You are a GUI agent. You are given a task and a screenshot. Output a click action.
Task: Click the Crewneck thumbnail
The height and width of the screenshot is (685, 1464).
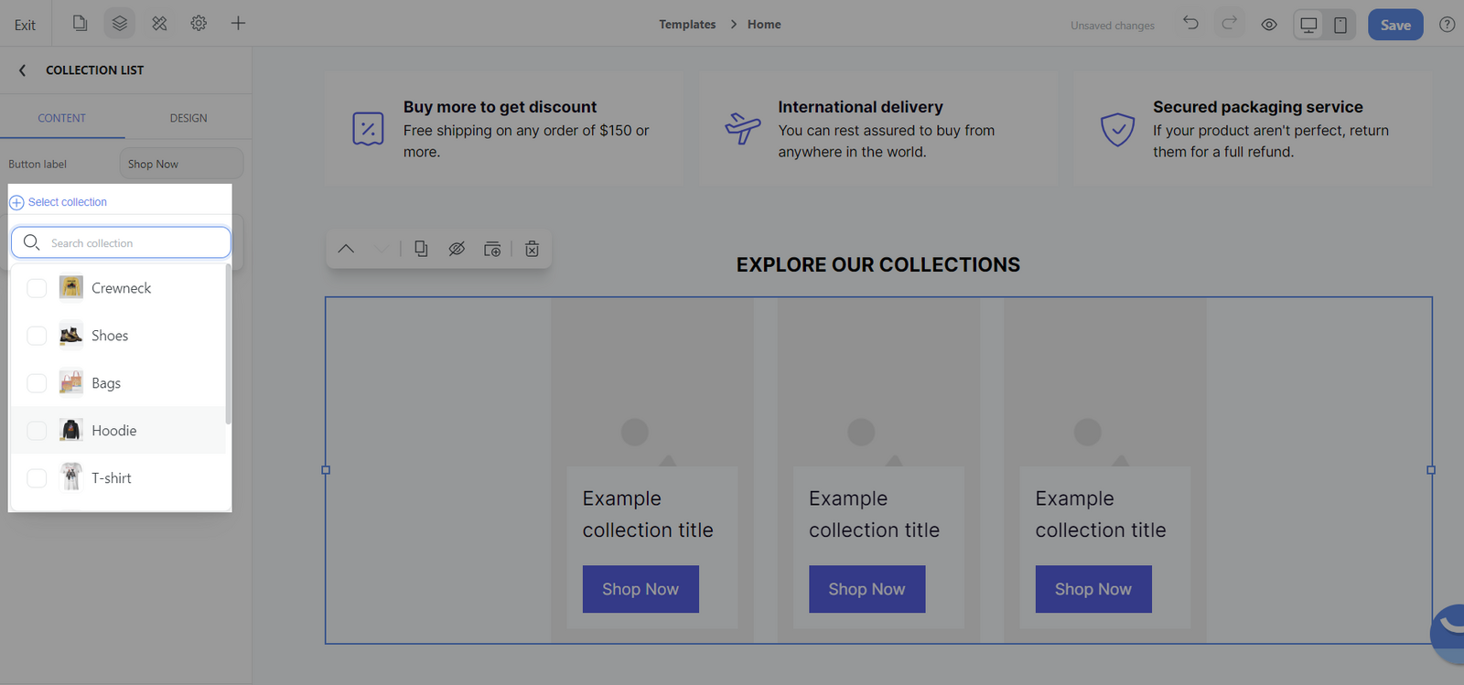(x=70, y=287)
